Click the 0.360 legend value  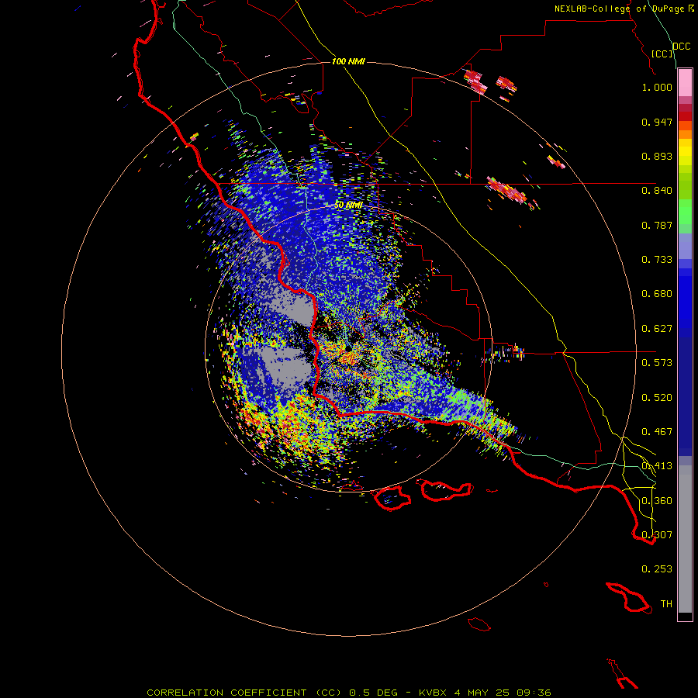pyautogui.click(x=657, y=501)
